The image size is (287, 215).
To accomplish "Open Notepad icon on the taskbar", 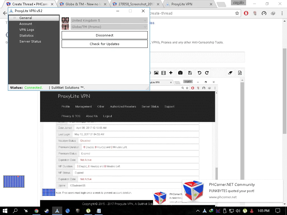I will point(99,211).
